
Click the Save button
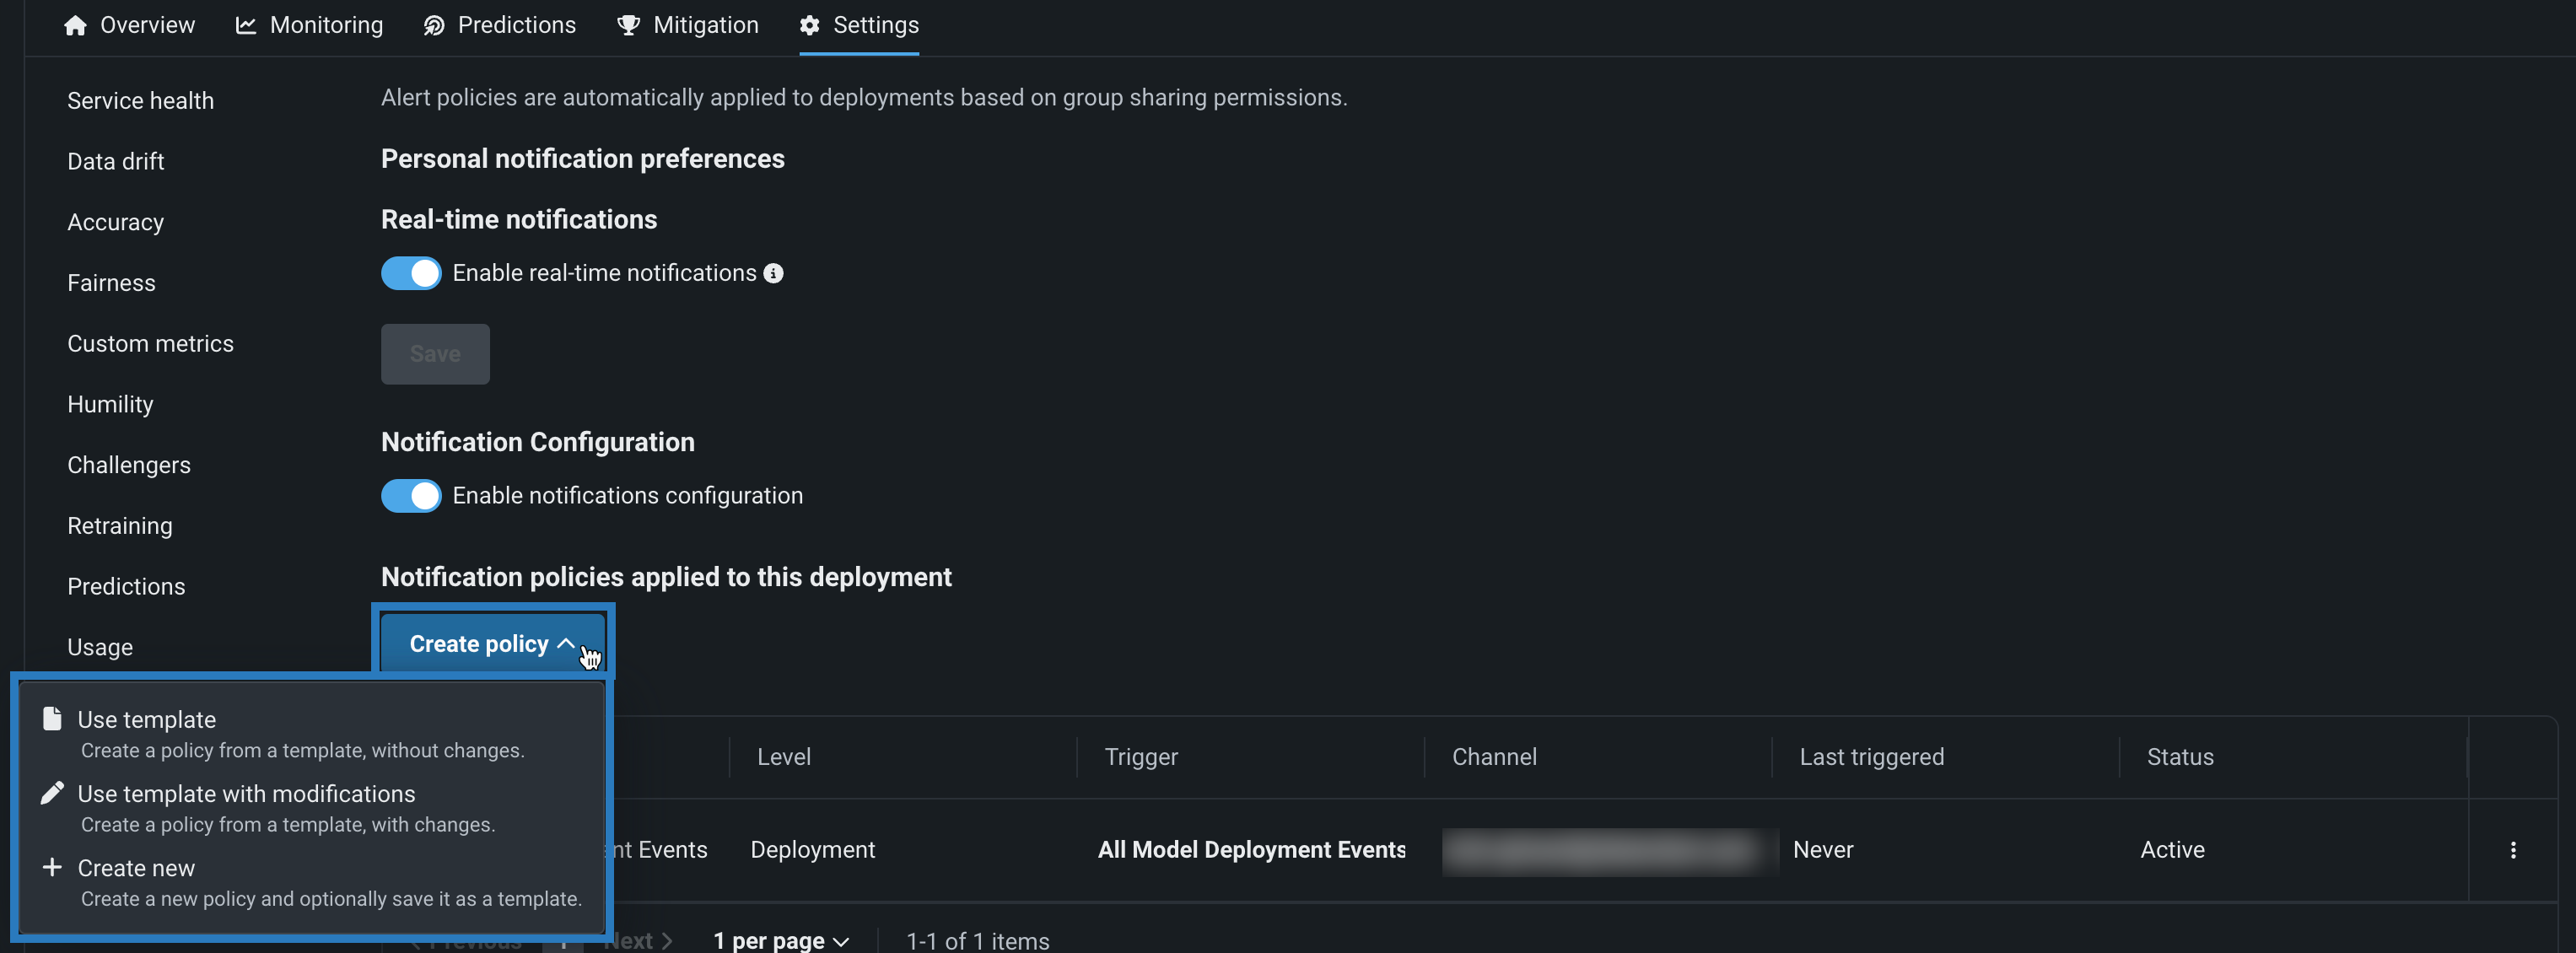(x=435, y=354)
